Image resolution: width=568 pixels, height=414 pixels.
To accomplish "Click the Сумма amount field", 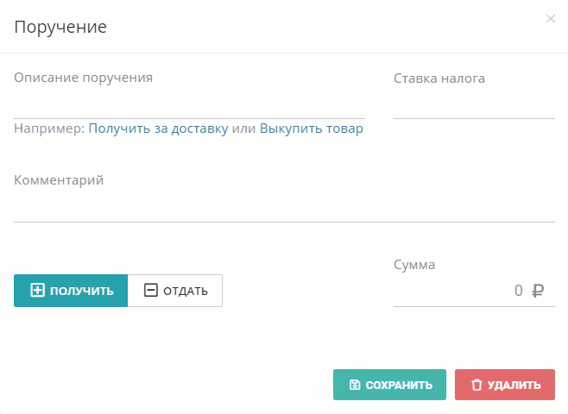I will point(474,291).
